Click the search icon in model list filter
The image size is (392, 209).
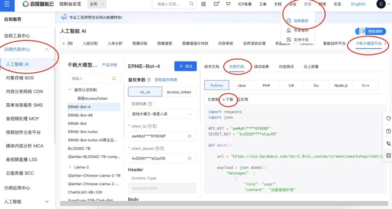click(x=114, y=78)
